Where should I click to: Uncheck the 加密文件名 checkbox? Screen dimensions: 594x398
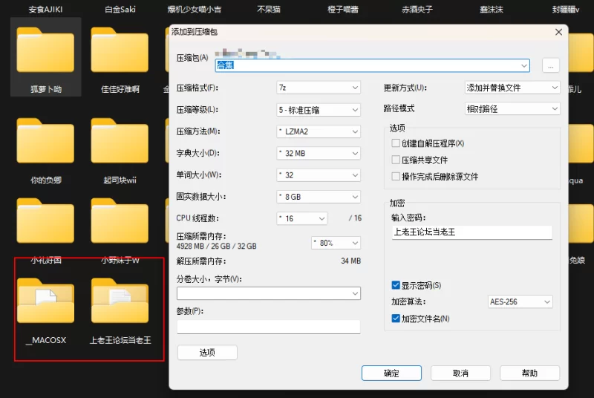coord(396,319)
